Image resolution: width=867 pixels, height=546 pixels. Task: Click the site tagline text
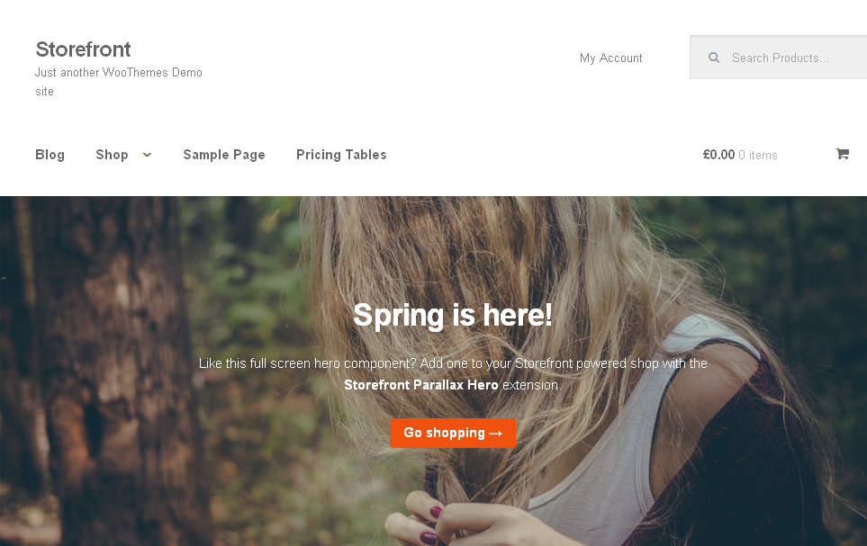point(118,82)
